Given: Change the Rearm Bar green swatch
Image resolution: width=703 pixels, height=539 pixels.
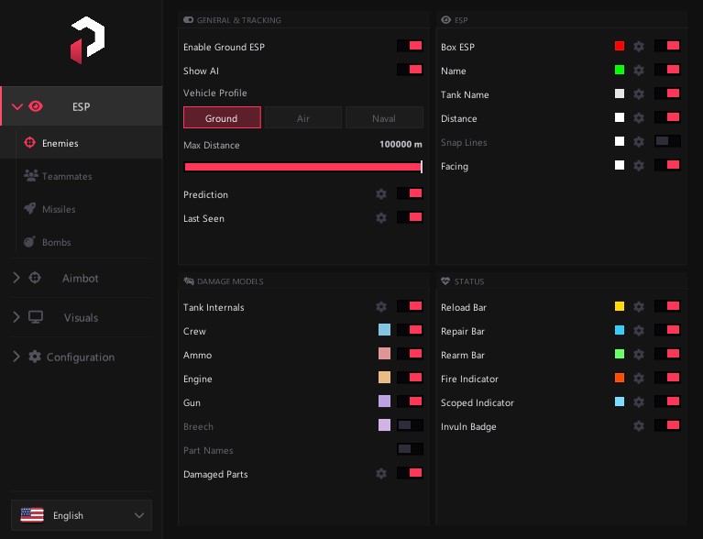Looking at the screenshot, I should pos(620,354).
